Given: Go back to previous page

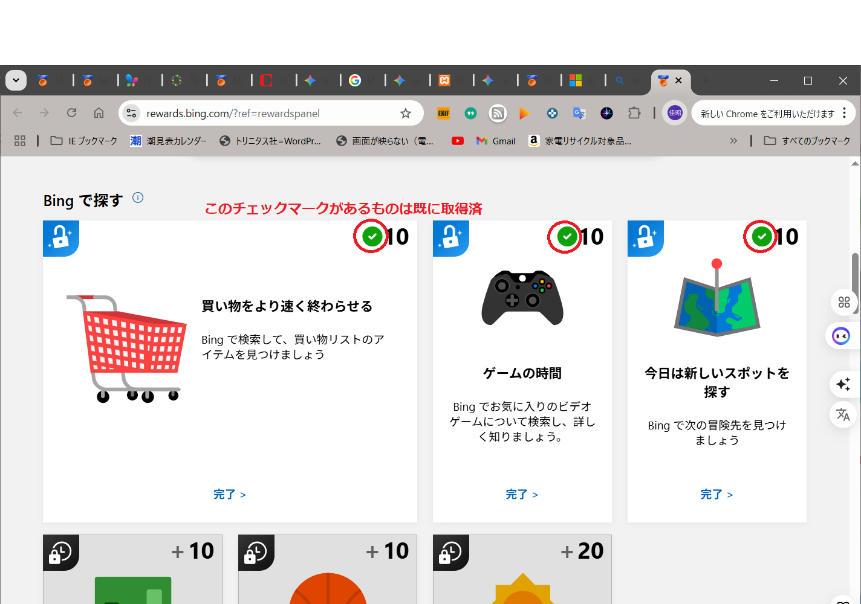Looking at the screenshot, I should [18, 113].
